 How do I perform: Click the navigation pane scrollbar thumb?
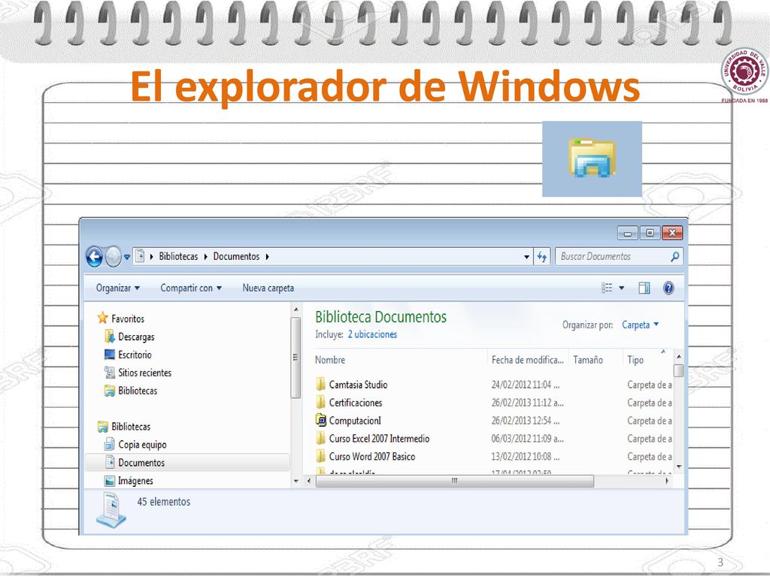pyautogui.click(x=296, y=358)
